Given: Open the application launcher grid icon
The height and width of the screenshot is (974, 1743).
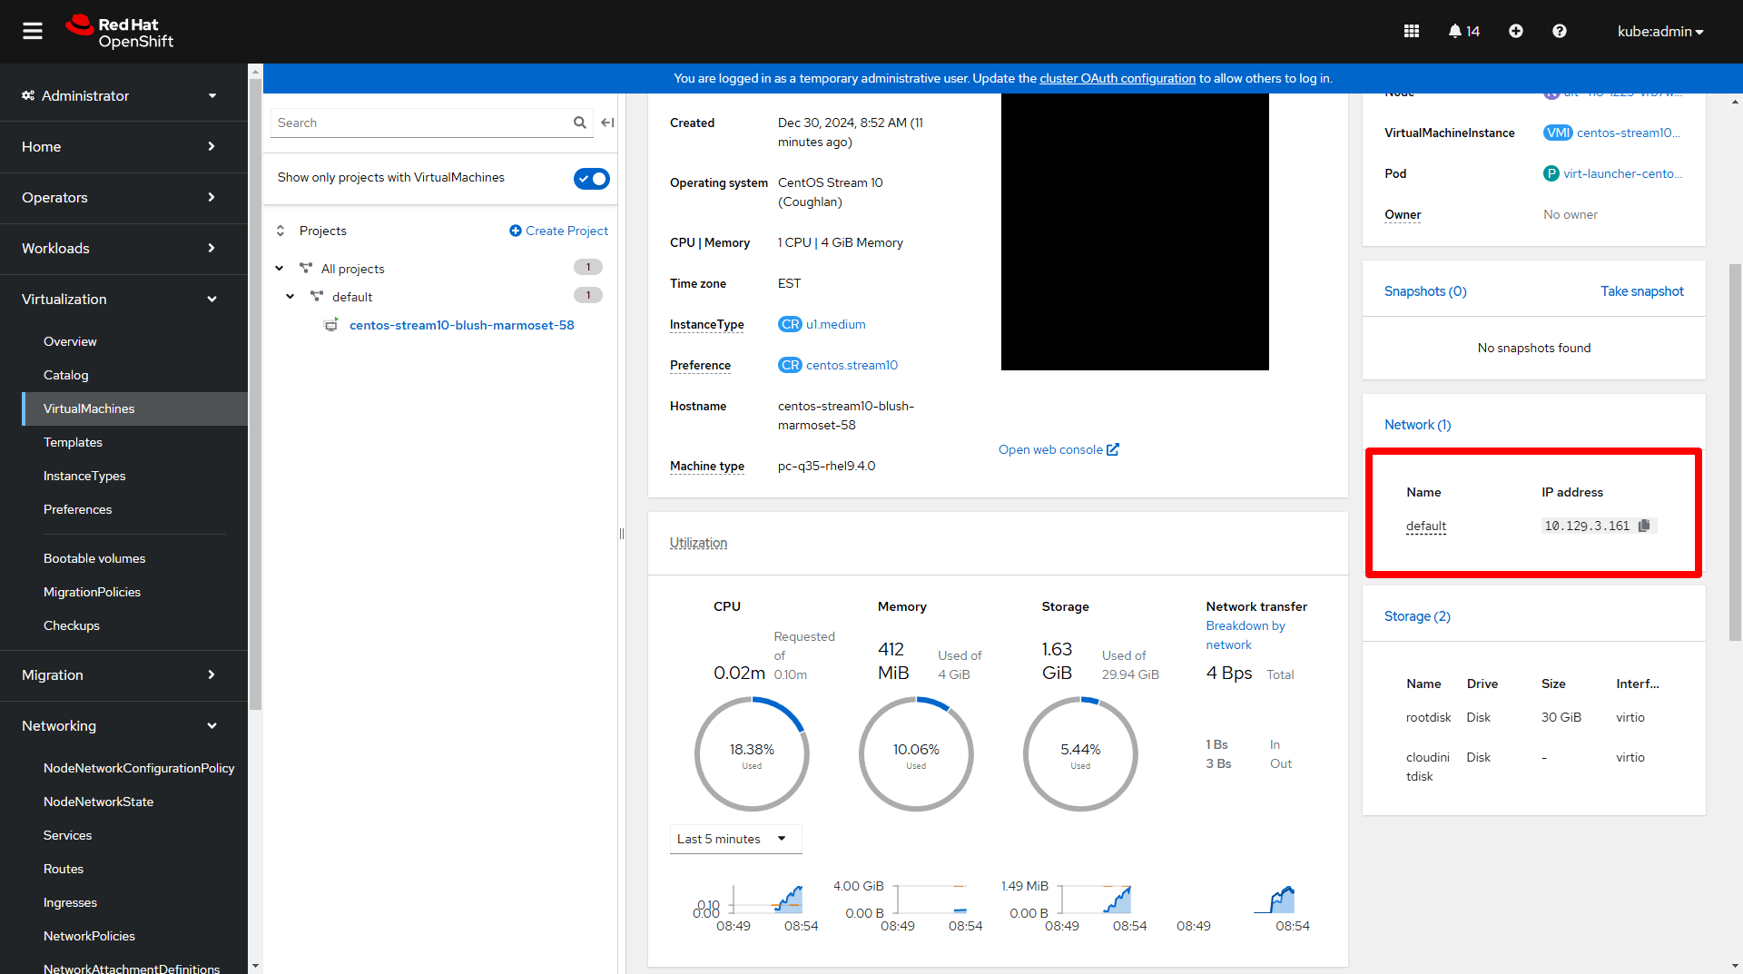Looking at the screenshot, I should [x=1411, y=32].
